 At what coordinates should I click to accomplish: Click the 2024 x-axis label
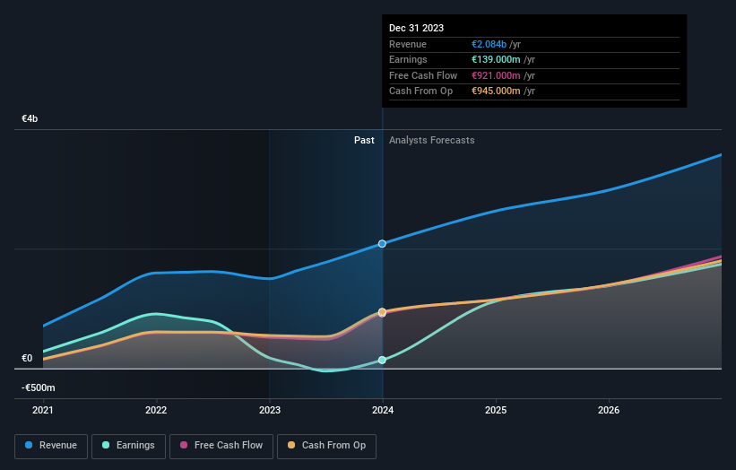coord(383,411)
